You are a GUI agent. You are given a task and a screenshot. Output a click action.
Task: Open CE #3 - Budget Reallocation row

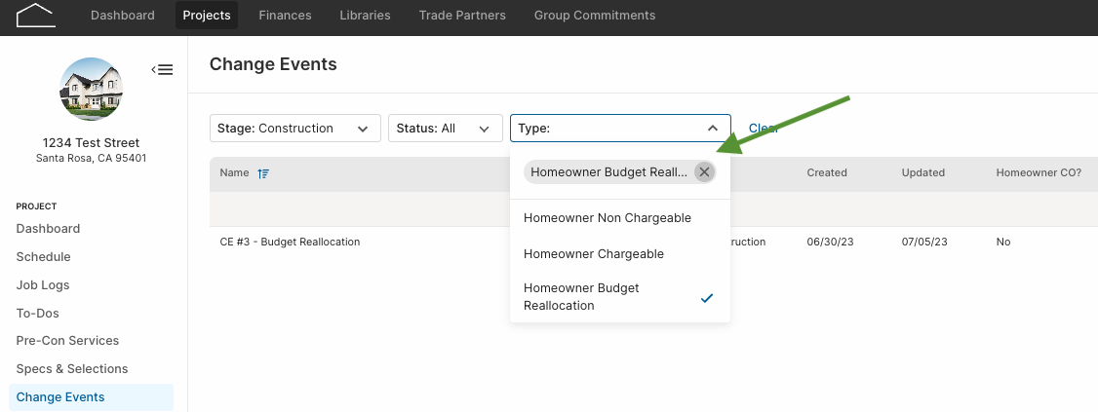pyautogui.click(x=654, y=242)
